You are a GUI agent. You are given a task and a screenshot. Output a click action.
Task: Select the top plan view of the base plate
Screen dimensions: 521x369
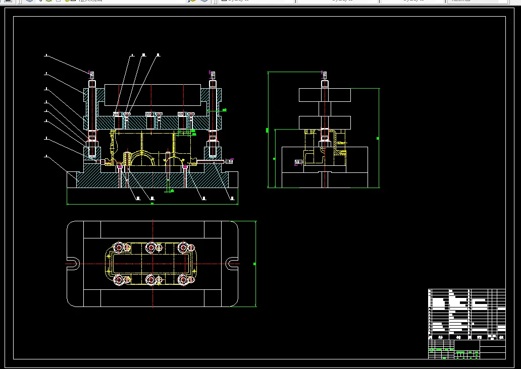click(x=152, y=264)
